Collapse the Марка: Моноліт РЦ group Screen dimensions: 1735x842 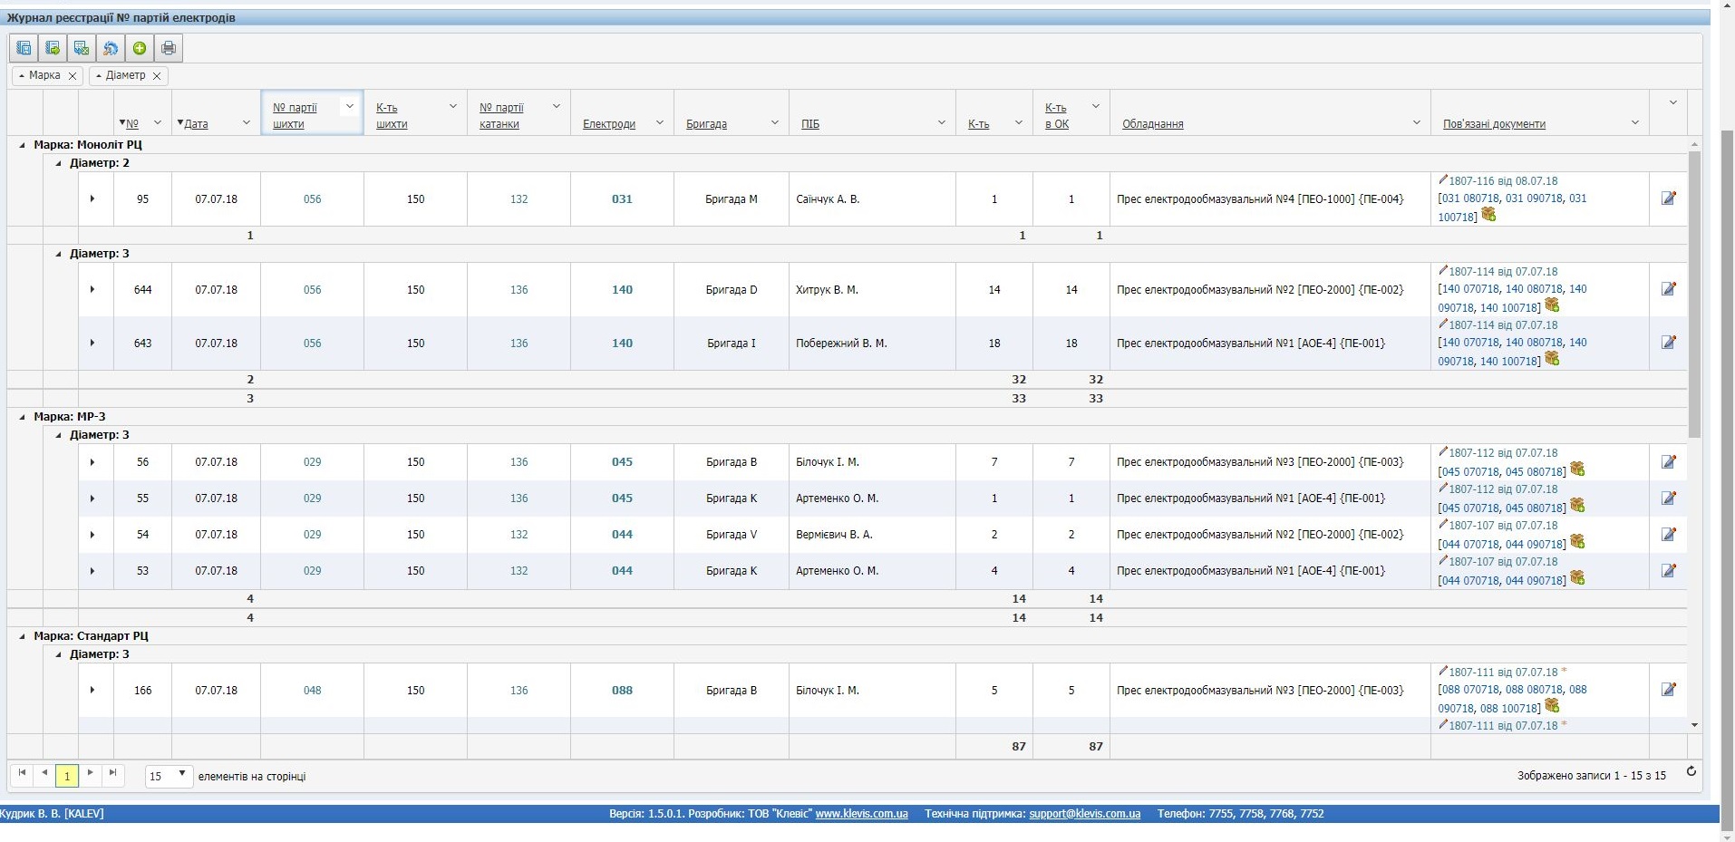click(x=22, y=145)
